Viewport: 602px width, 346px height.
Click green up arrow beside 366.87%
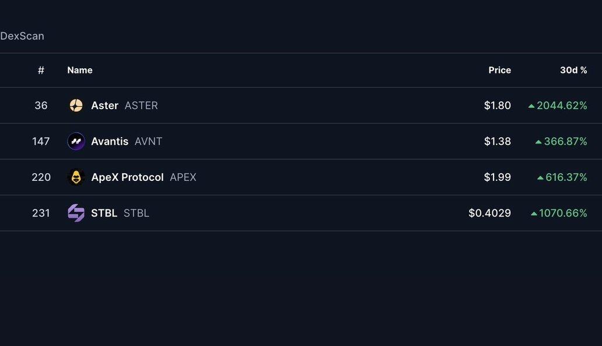click(x=538, y=142)
